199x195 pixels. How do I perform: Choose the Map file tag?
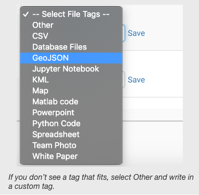(x=71, y=91)
